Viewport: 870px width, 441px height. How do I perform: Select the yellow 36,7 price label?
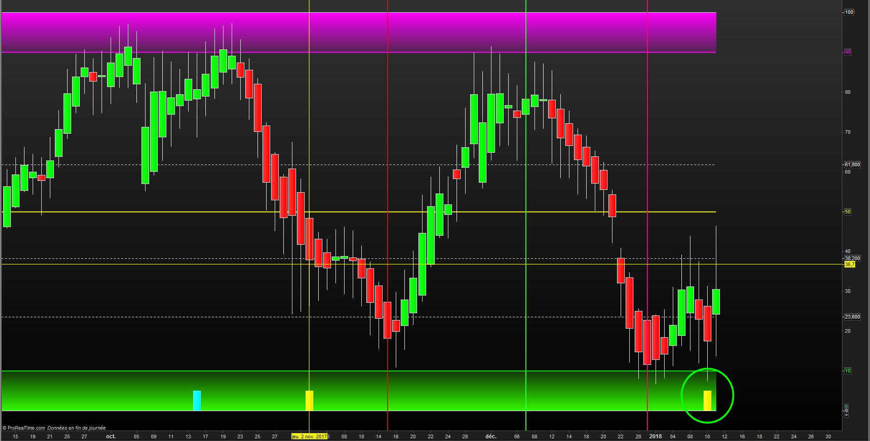849,264
